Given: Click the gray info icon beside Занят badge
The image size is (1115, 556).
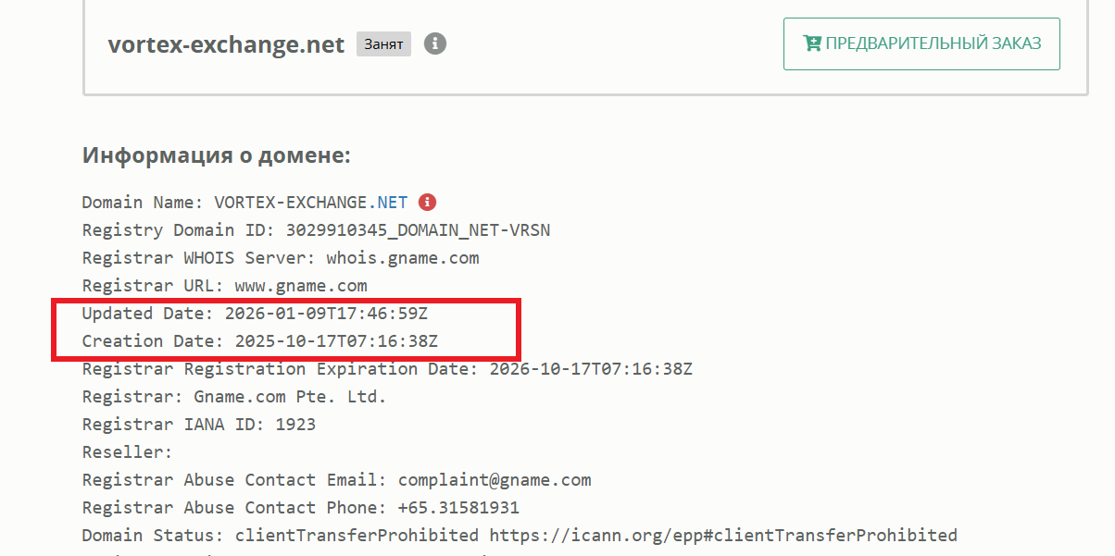Looking at the screenshot, I should (x=435, y=43).
